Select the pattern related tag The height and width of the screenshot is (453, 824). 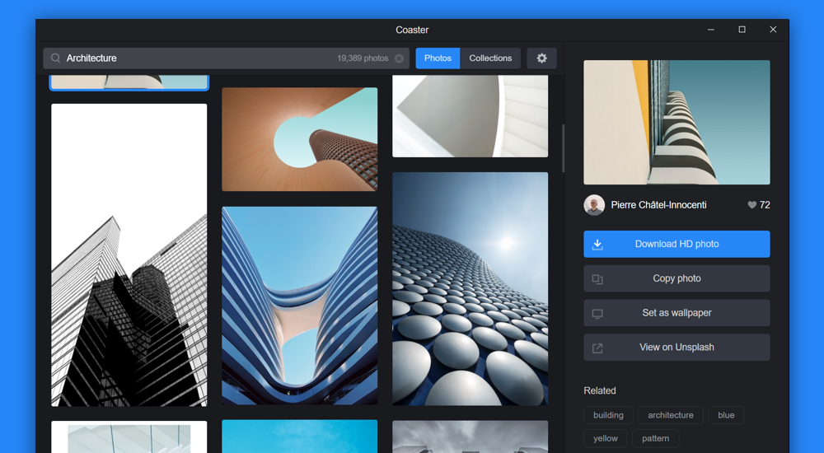655,438
